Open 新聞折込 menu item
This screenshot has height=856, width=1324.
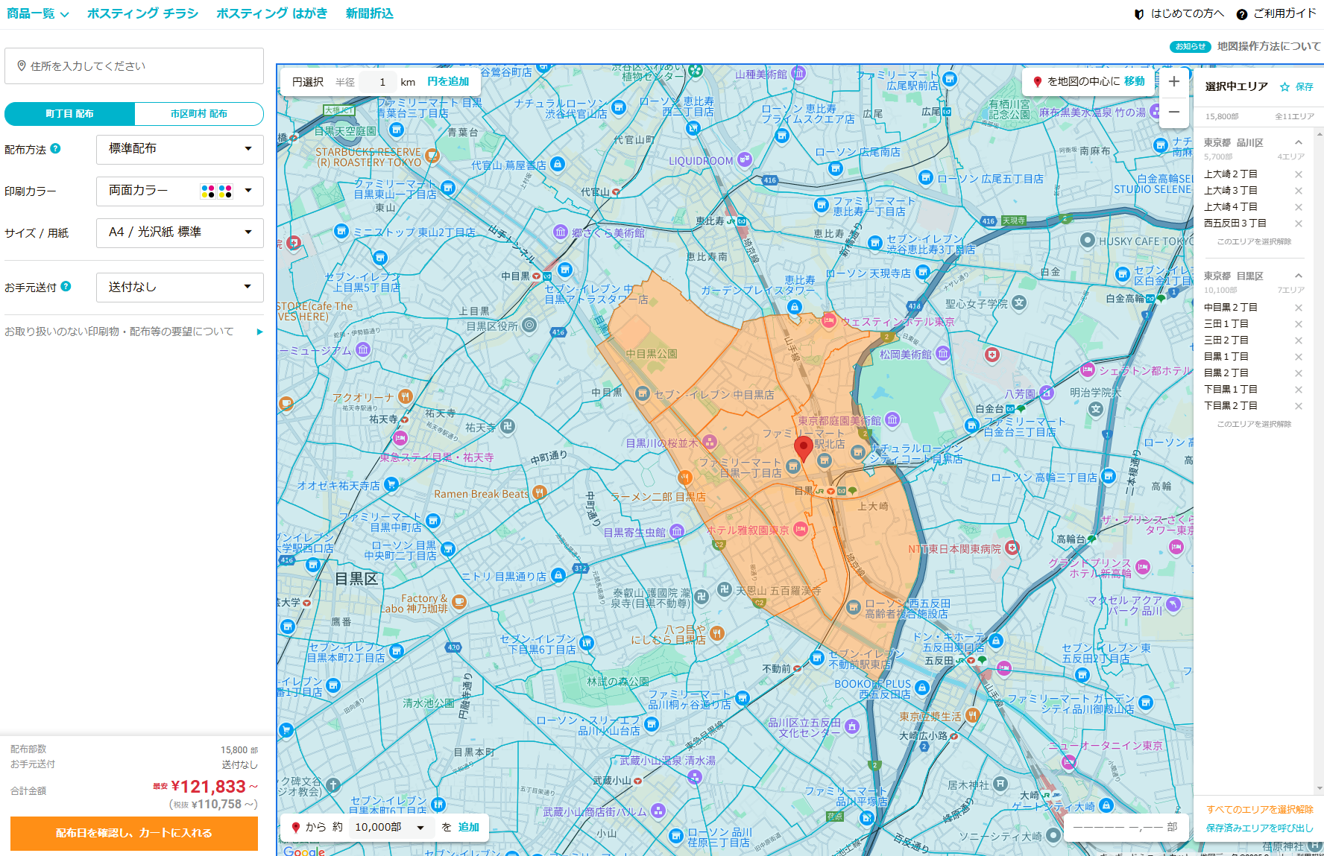click(x=369, y=13)
